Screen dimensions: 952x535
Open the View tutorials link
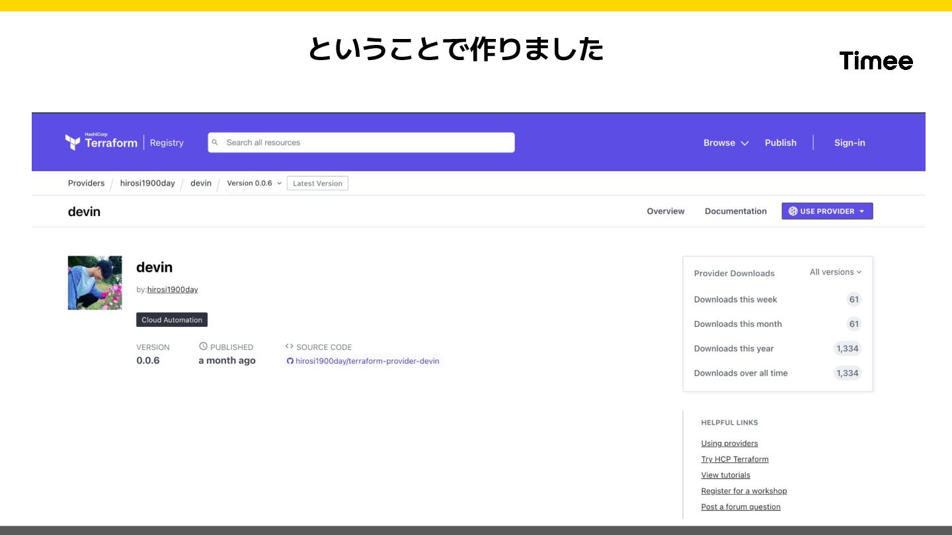point(725,476)
